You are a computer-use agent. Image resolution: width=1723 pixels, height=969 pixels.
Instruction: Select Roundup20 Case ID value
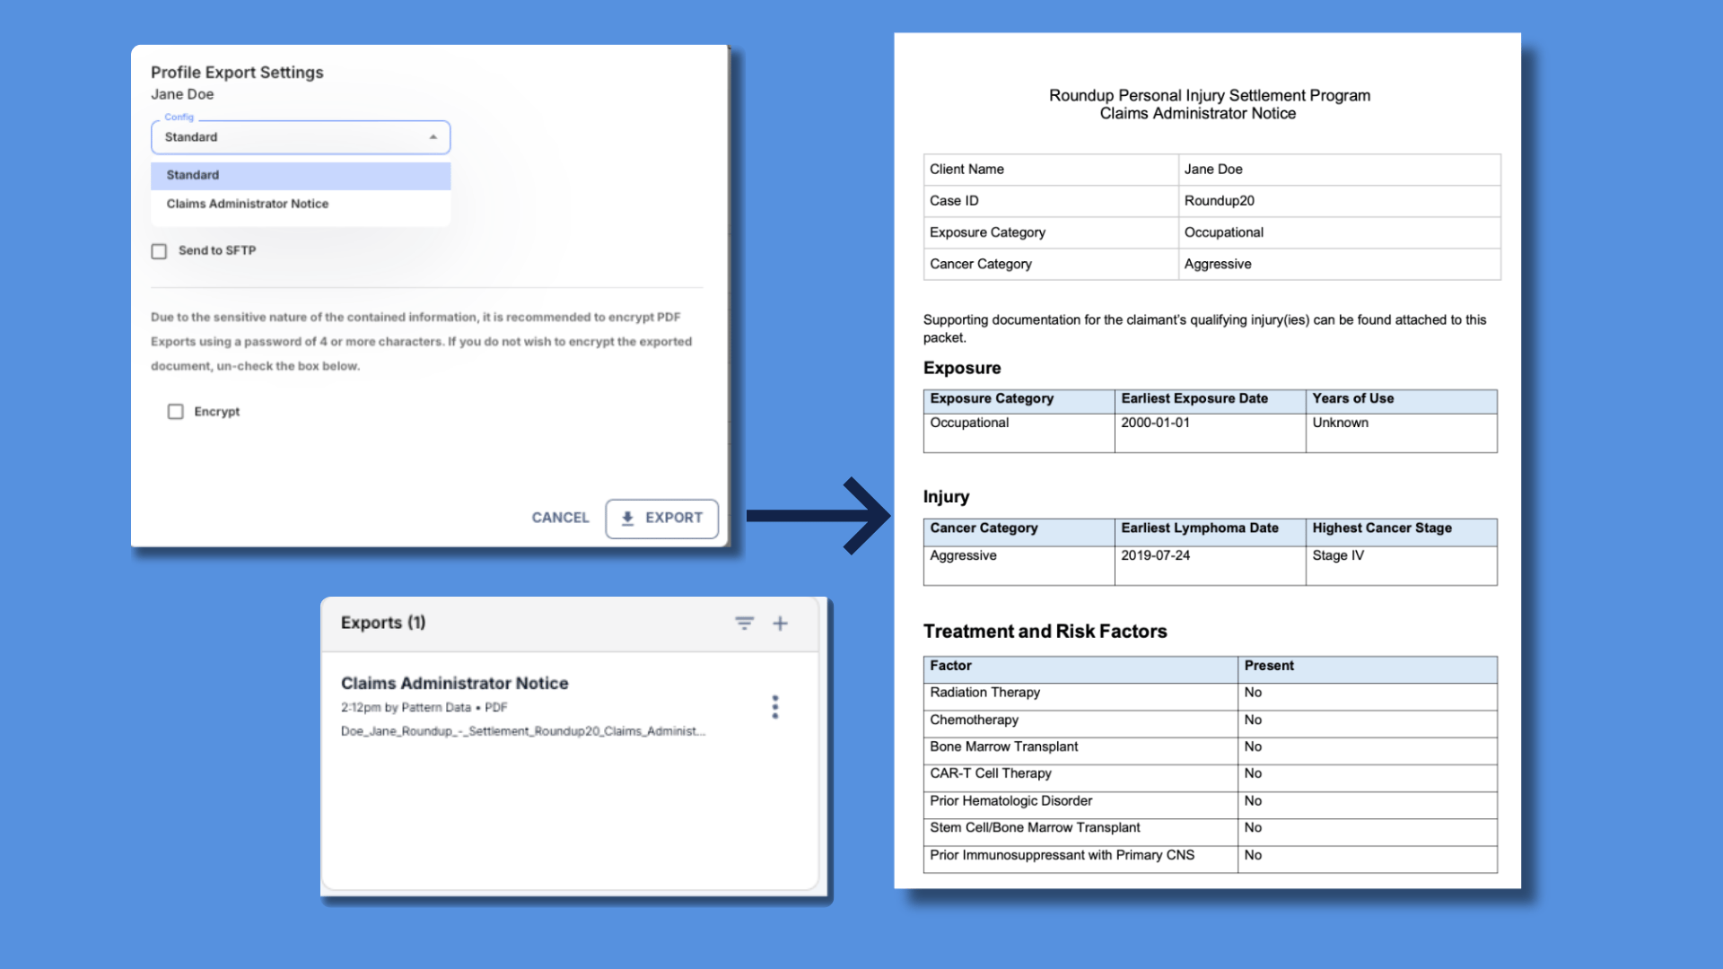1219,201
